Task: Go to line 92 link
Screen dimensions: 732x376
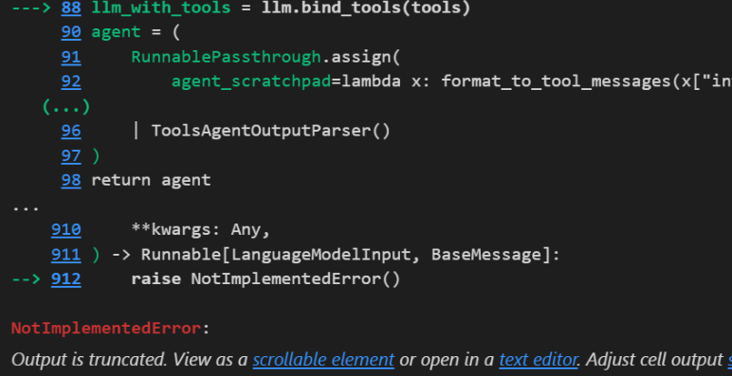Action: pyautogui.click(x=71, y=81)
